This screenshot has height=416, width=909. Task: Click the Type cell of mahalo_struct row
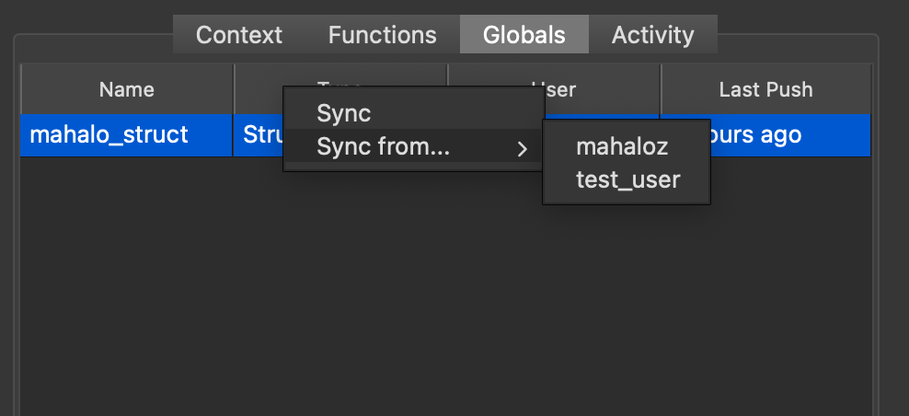click(259, 135)
